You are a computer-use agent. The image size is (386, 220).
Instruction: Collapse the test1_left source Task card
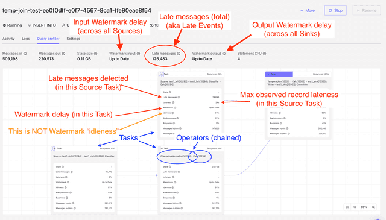pos(161,74)
